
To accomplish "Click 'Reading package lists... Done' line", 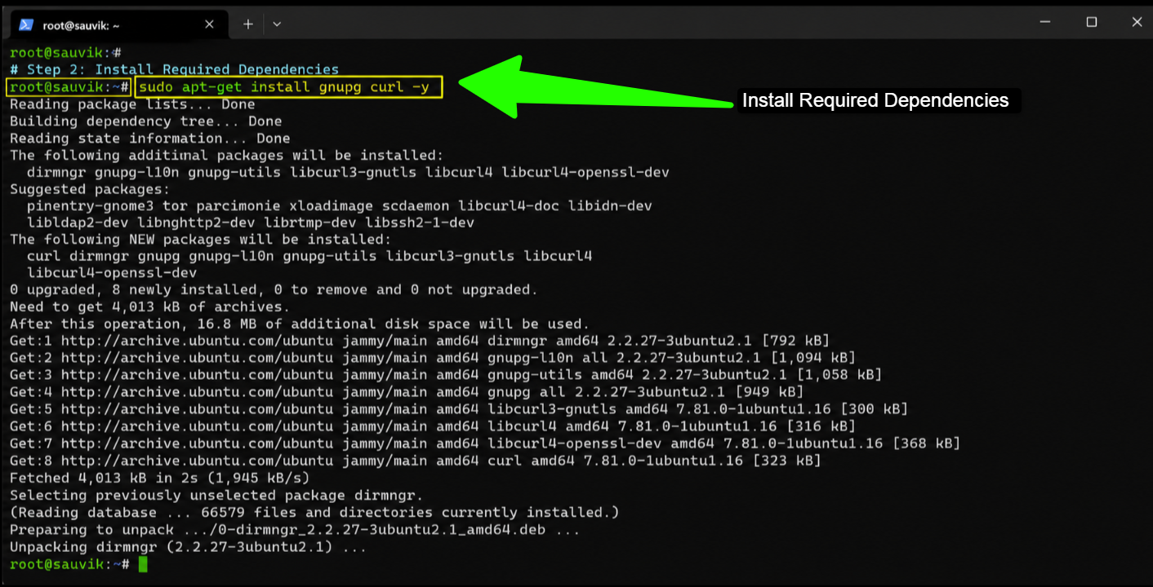I will (132, 104).
